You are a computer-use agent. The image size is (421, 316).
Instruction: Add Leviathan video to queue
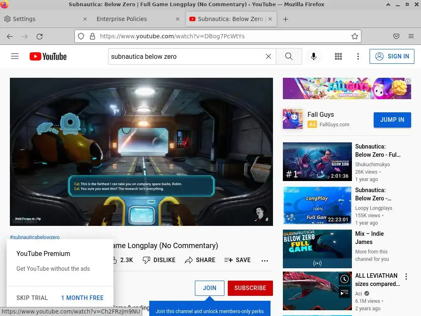click(x=344, y=293)
